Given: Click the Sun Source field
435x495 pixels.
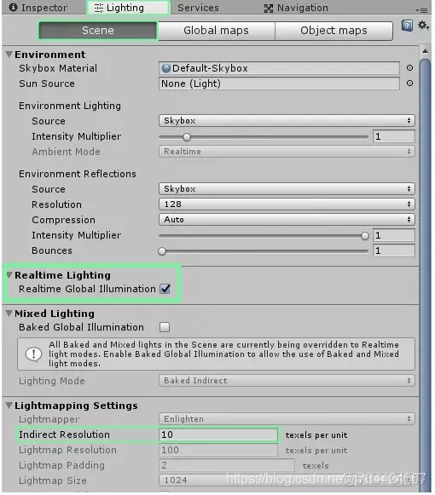Looking at the screenshot, I should [x=279, y=83].
